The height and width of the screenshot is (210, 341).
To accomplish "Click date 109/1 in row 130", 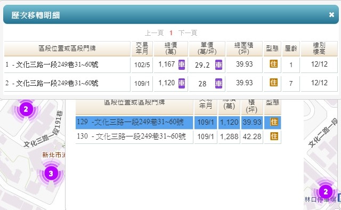I will 206,136.
